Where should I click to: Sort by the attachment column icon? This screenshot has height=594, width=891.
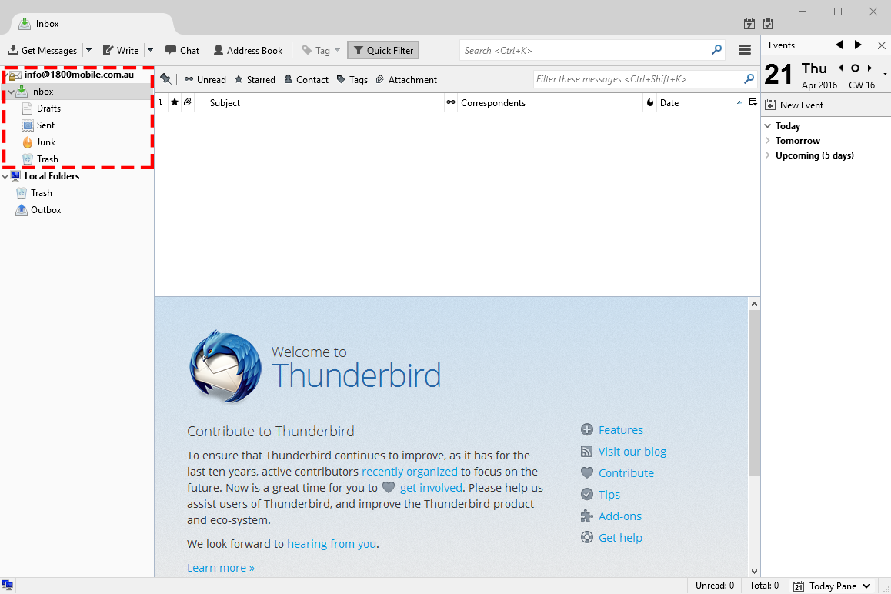tap(188, 102)
